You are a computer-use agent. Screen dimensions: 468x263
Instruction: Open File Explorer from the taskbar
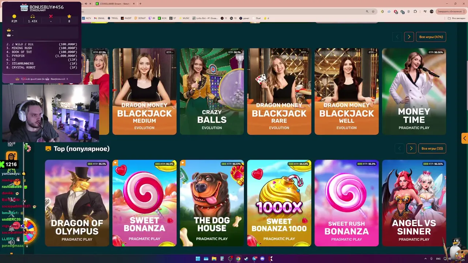pyautogui.click(x=214, y=259)
